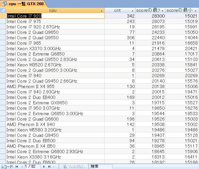This screenshot has width=199, height=169.
Task: Click cell 'Intel Core 2 Duo E8400'
Action: pyautogui.click(x=55, y=97)
